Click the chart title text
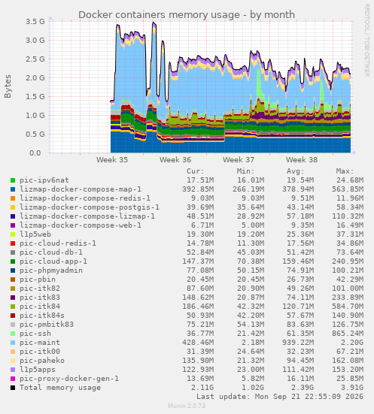The height and width of the screenshot is (414, 374). (187, 15)
